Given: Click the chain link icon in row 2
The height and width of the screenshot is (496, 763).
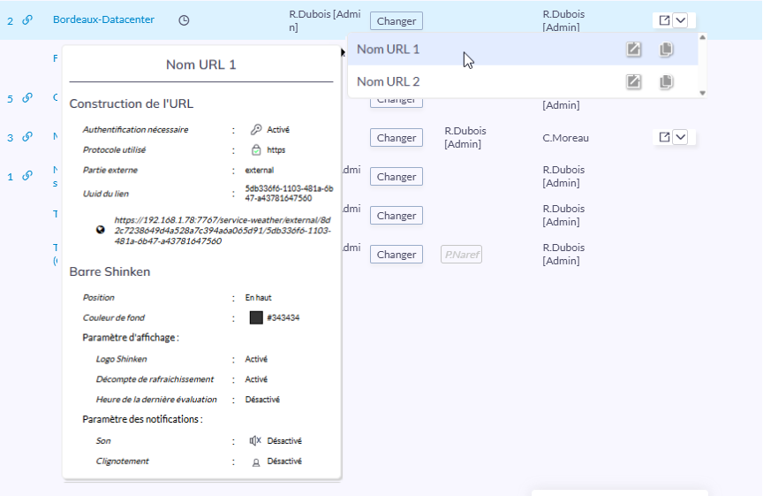Looking at the screenshot, I should pos(27,20).
